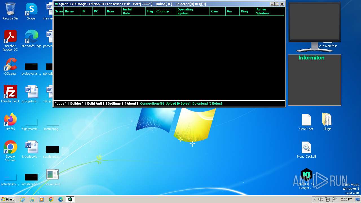Image resolution: width=361 pixels, height=203 pixels.
Task: Open the Builder link
Action: coord(76,103)
